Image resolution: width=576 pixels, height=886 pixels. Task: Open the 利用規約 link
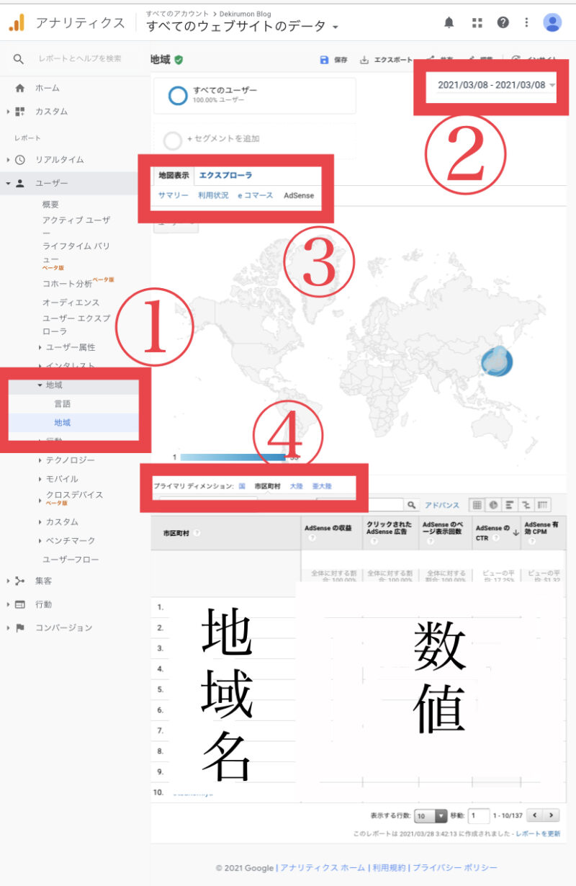click(x=389, y=868)
